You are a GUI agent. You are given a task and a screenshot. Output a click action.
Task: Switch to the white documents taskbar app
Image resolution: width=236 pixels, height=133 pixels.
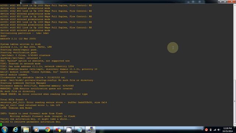tap(69, 130)
